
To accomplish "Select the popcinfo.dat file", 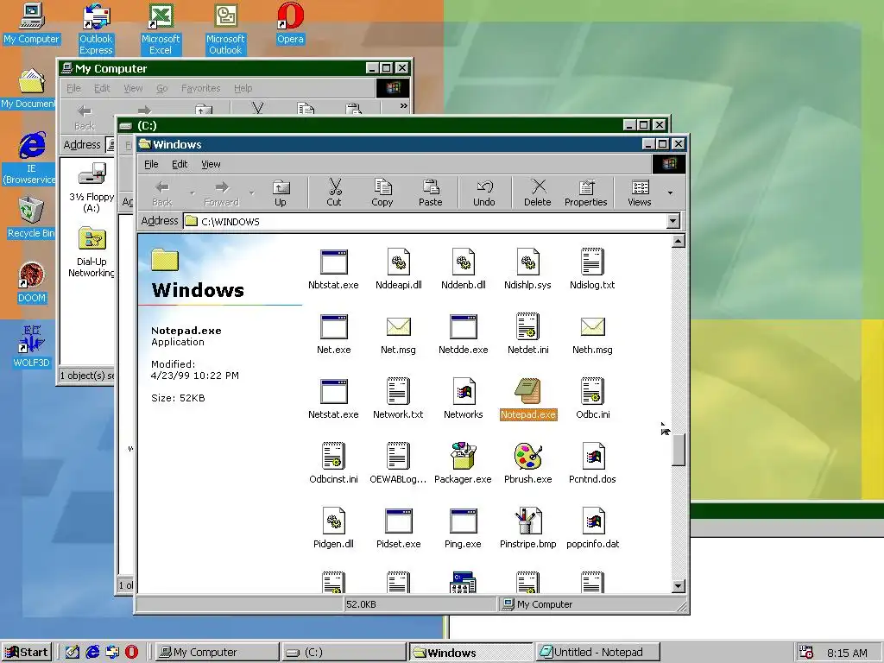I will (x=592, y=528).
